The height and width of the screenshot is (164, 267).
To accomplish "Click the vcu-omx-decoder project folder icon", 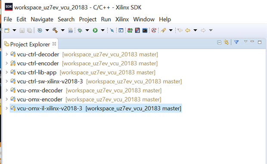I will pyautogui.click(x=13, y=90).
